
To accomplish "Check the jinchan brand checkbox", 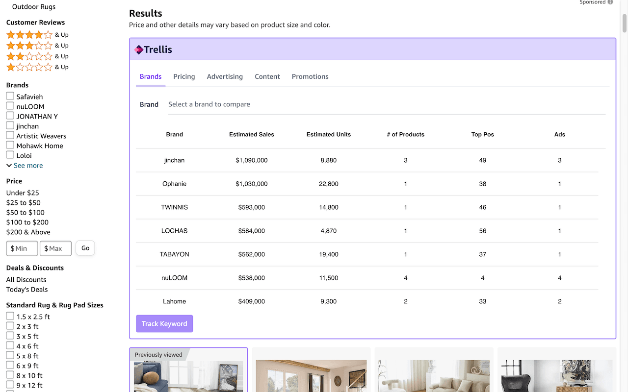I will [10, 125].
